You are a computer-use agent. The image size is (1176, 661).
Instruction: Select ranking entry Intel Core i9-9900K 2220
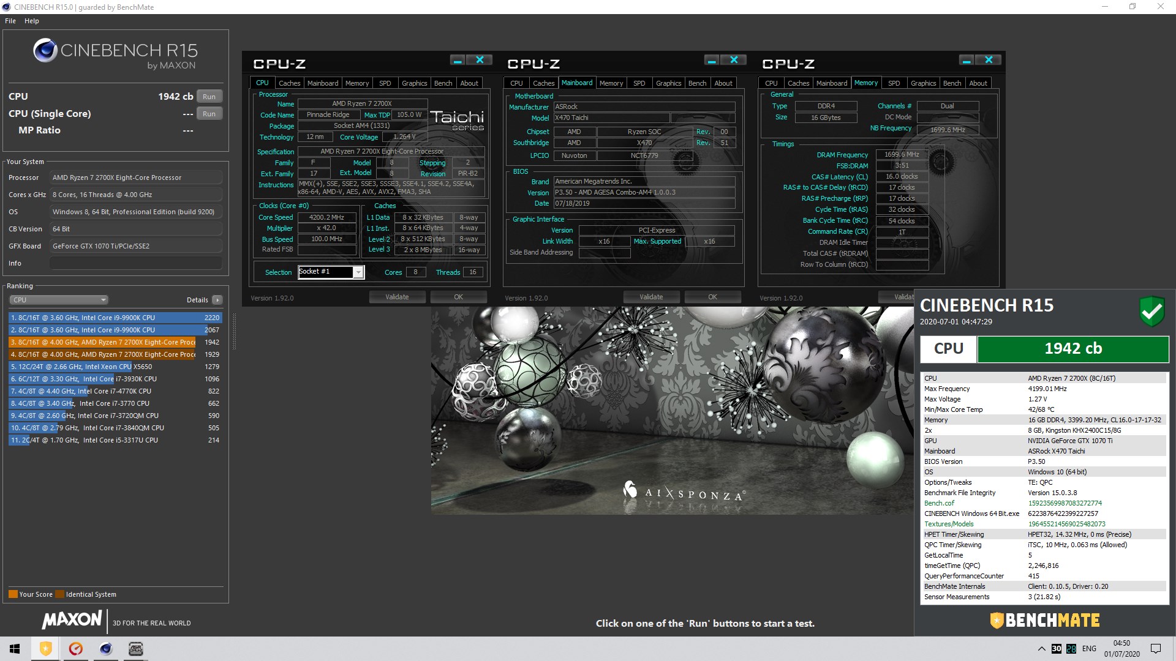tap(115, 318)
